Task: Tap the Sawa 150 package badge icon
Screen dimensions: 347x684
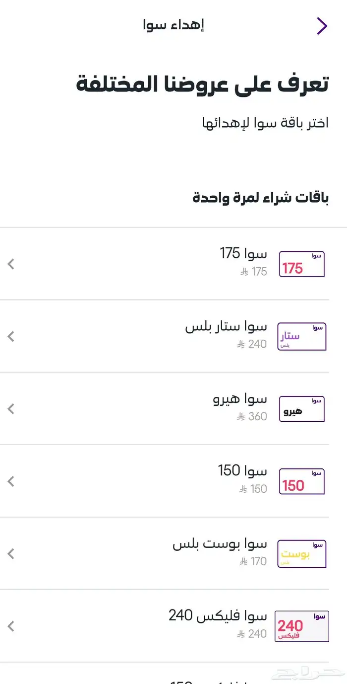Action: click(301, 481)
